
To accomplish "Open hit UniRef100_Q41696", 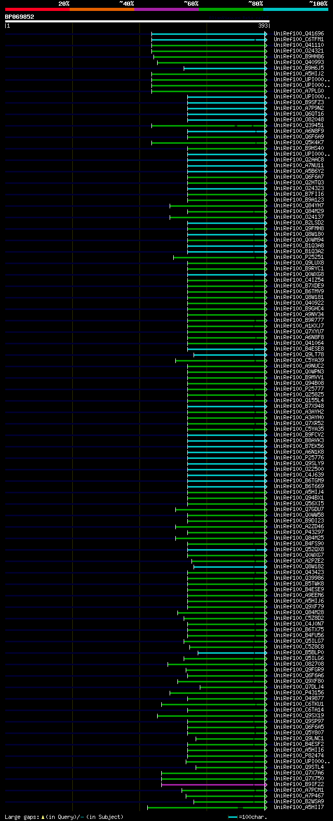I will coord(299,34).
